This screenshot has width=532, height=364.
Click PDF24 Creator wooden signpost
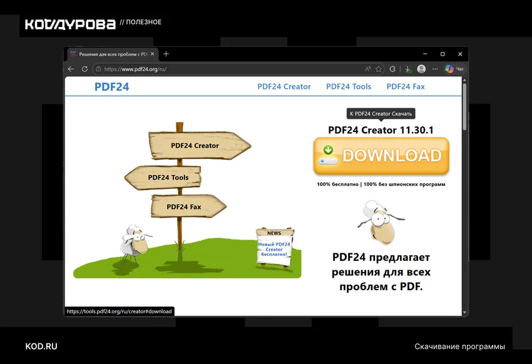(x=200, y=145)
